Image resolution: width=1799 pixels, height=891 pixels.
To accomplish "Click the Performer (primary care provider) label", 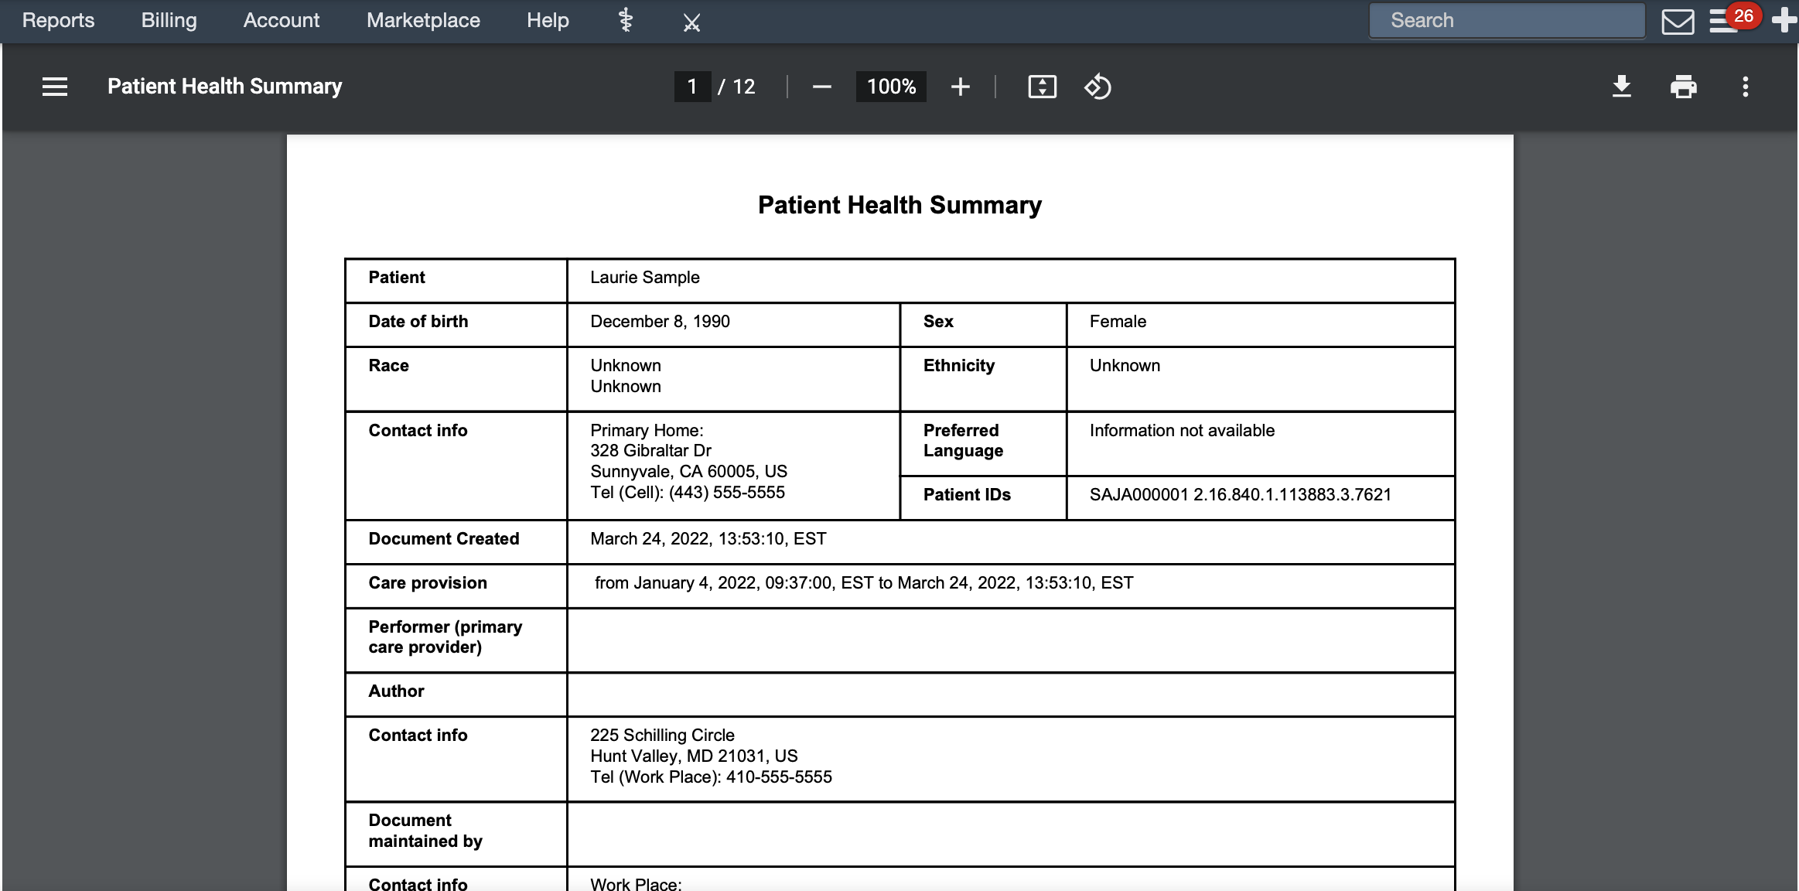I will pyautogui.click(x=445, y=637).
